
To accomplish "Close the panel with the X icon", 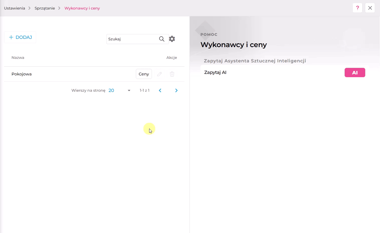I will 370,8.
